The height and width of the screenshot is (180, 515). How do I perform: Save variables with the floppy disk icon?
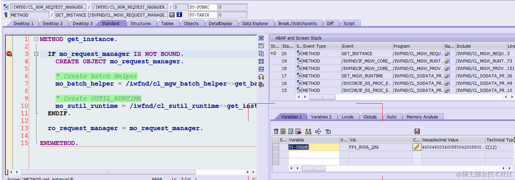click(417, 131)
